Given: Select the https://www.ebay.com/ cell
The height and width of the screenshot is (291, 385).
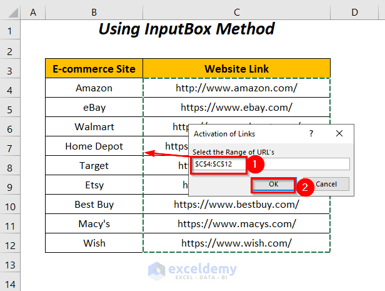Looking at the screenshot, I should [x=236, y=107].
